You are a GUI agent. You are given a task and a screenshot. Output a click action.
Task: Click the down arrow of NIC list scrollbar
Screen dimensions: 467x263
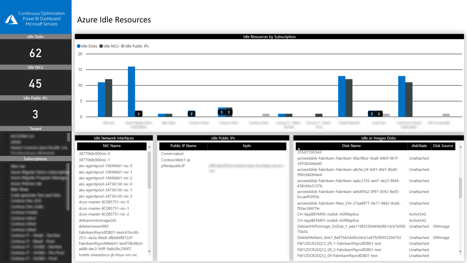[149, 251]
